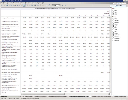Check the 2011 year checkbox
Image resolution: width=128 pixels, height=100 pixels.
(113, 12)
